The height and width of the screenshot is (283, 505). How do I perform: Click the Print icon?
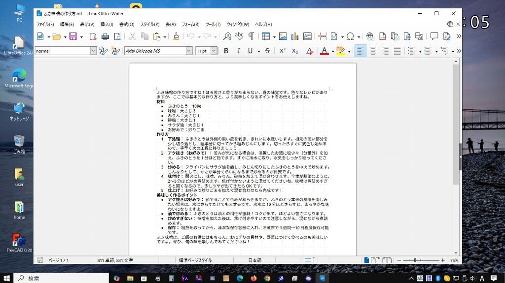[x=106, y=36]
